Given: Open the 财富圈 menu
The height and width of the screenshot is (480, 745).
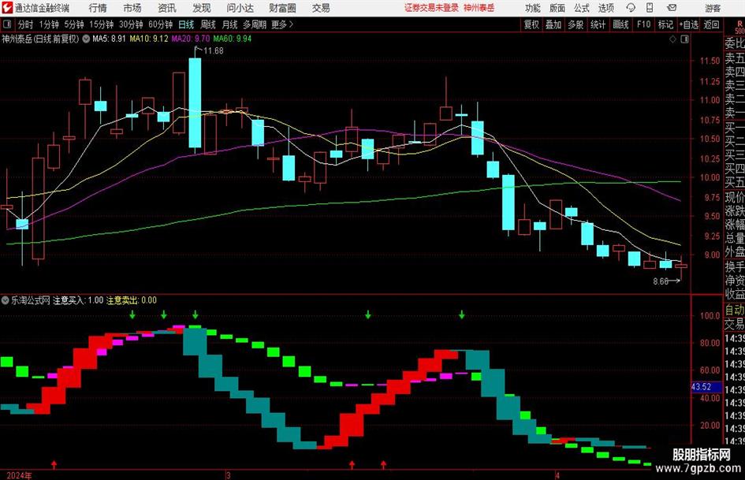Looking at the screenshot, I should [x=282, y=8].
